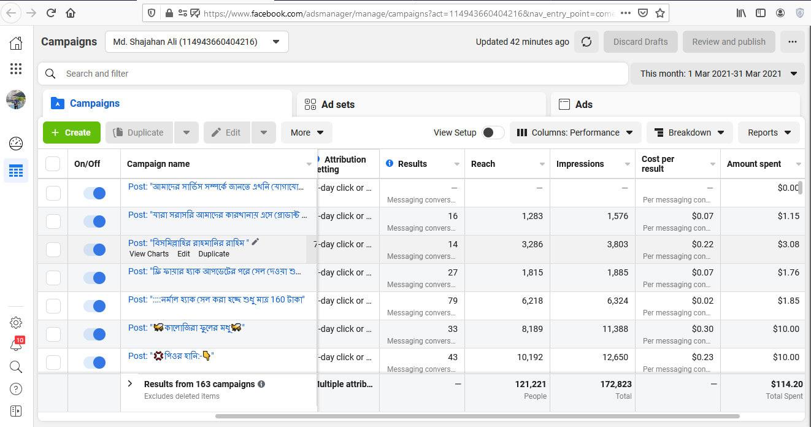
Task: Tick the select-all checkbox in table header
Action: click(x=53, y=164)
